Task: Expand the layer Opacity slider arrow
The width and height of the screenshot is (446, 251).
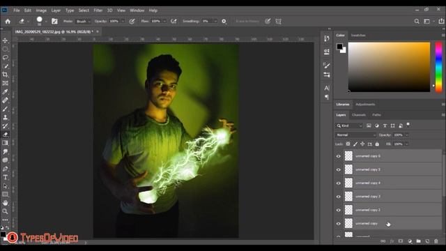Action: (407, 135)
